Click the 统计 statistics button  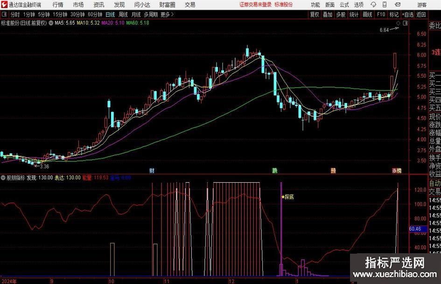click(x=354, y=14)
